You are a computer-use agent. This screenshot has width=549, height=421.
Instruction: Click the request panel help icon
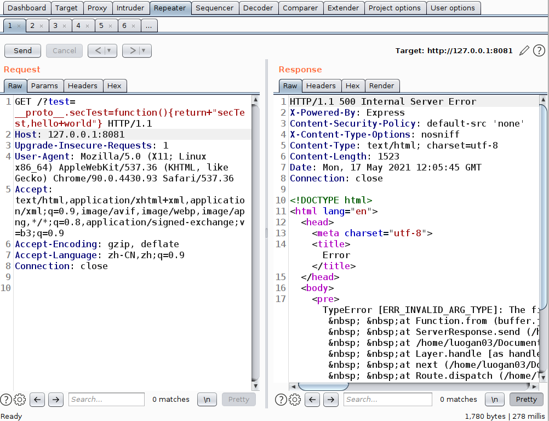pyautogui.click(x=6, y=400)
